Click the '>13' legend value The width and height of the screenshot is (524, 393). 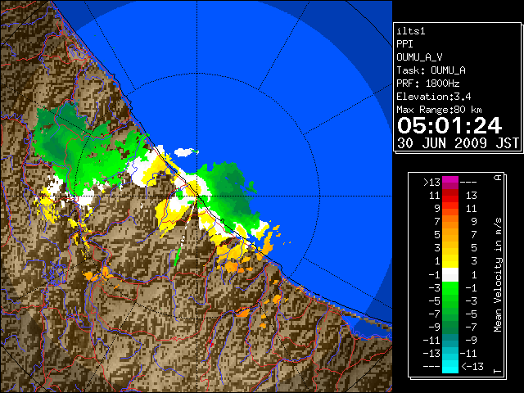tap(431, 183)
